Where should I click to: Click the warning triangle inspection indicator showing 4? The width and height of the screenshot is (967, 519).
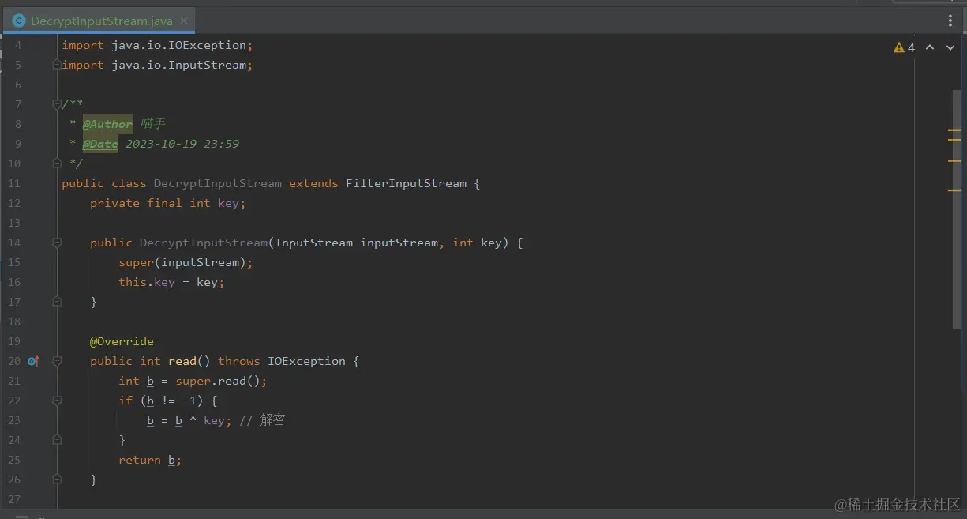[x=905, y=47]
